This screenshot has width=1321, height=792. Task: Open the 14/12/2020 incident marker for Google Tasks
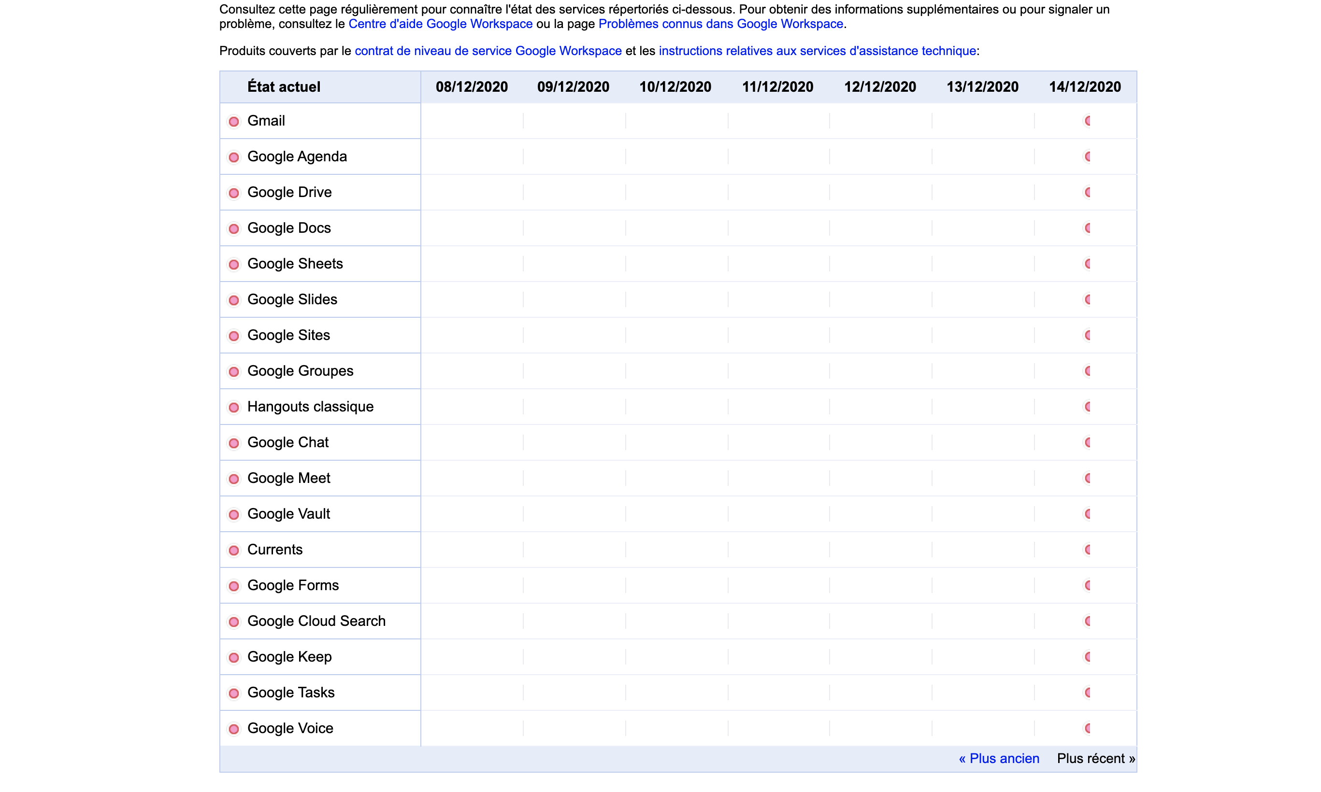click(1087, 693)
